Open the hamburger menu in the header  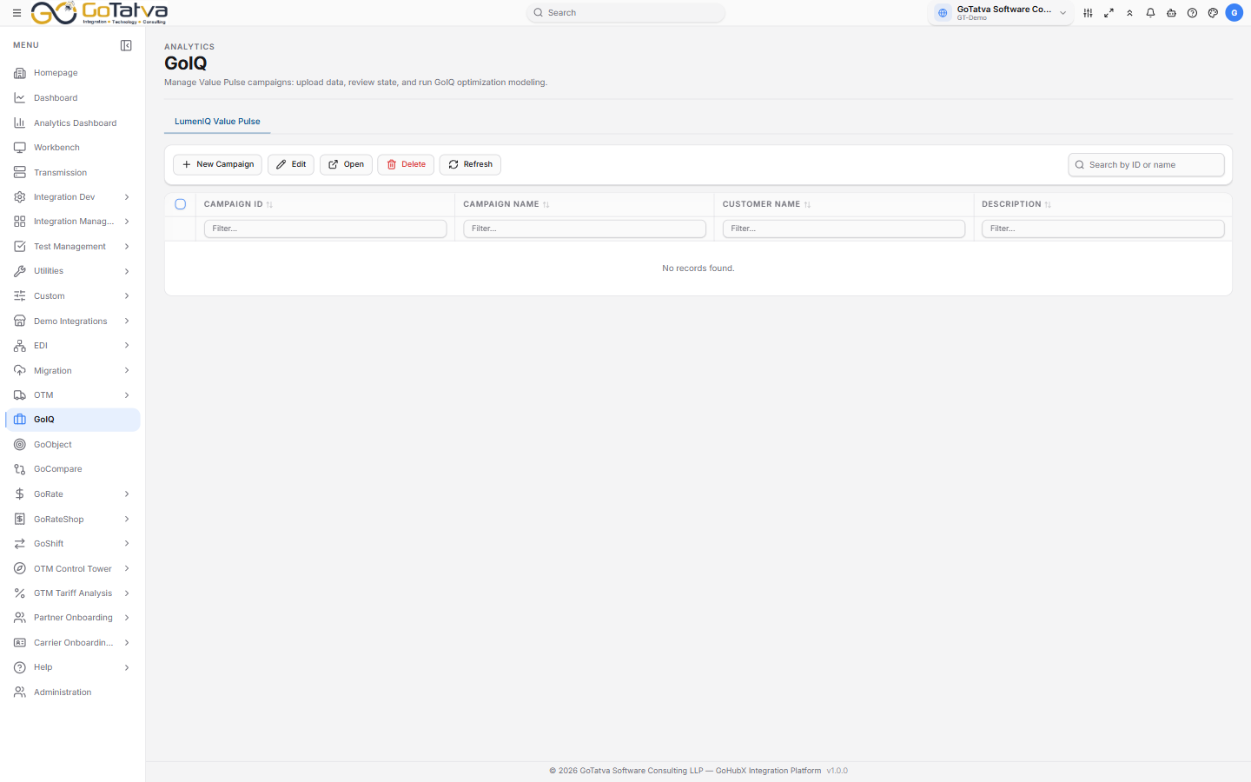(x=17, y=13)
